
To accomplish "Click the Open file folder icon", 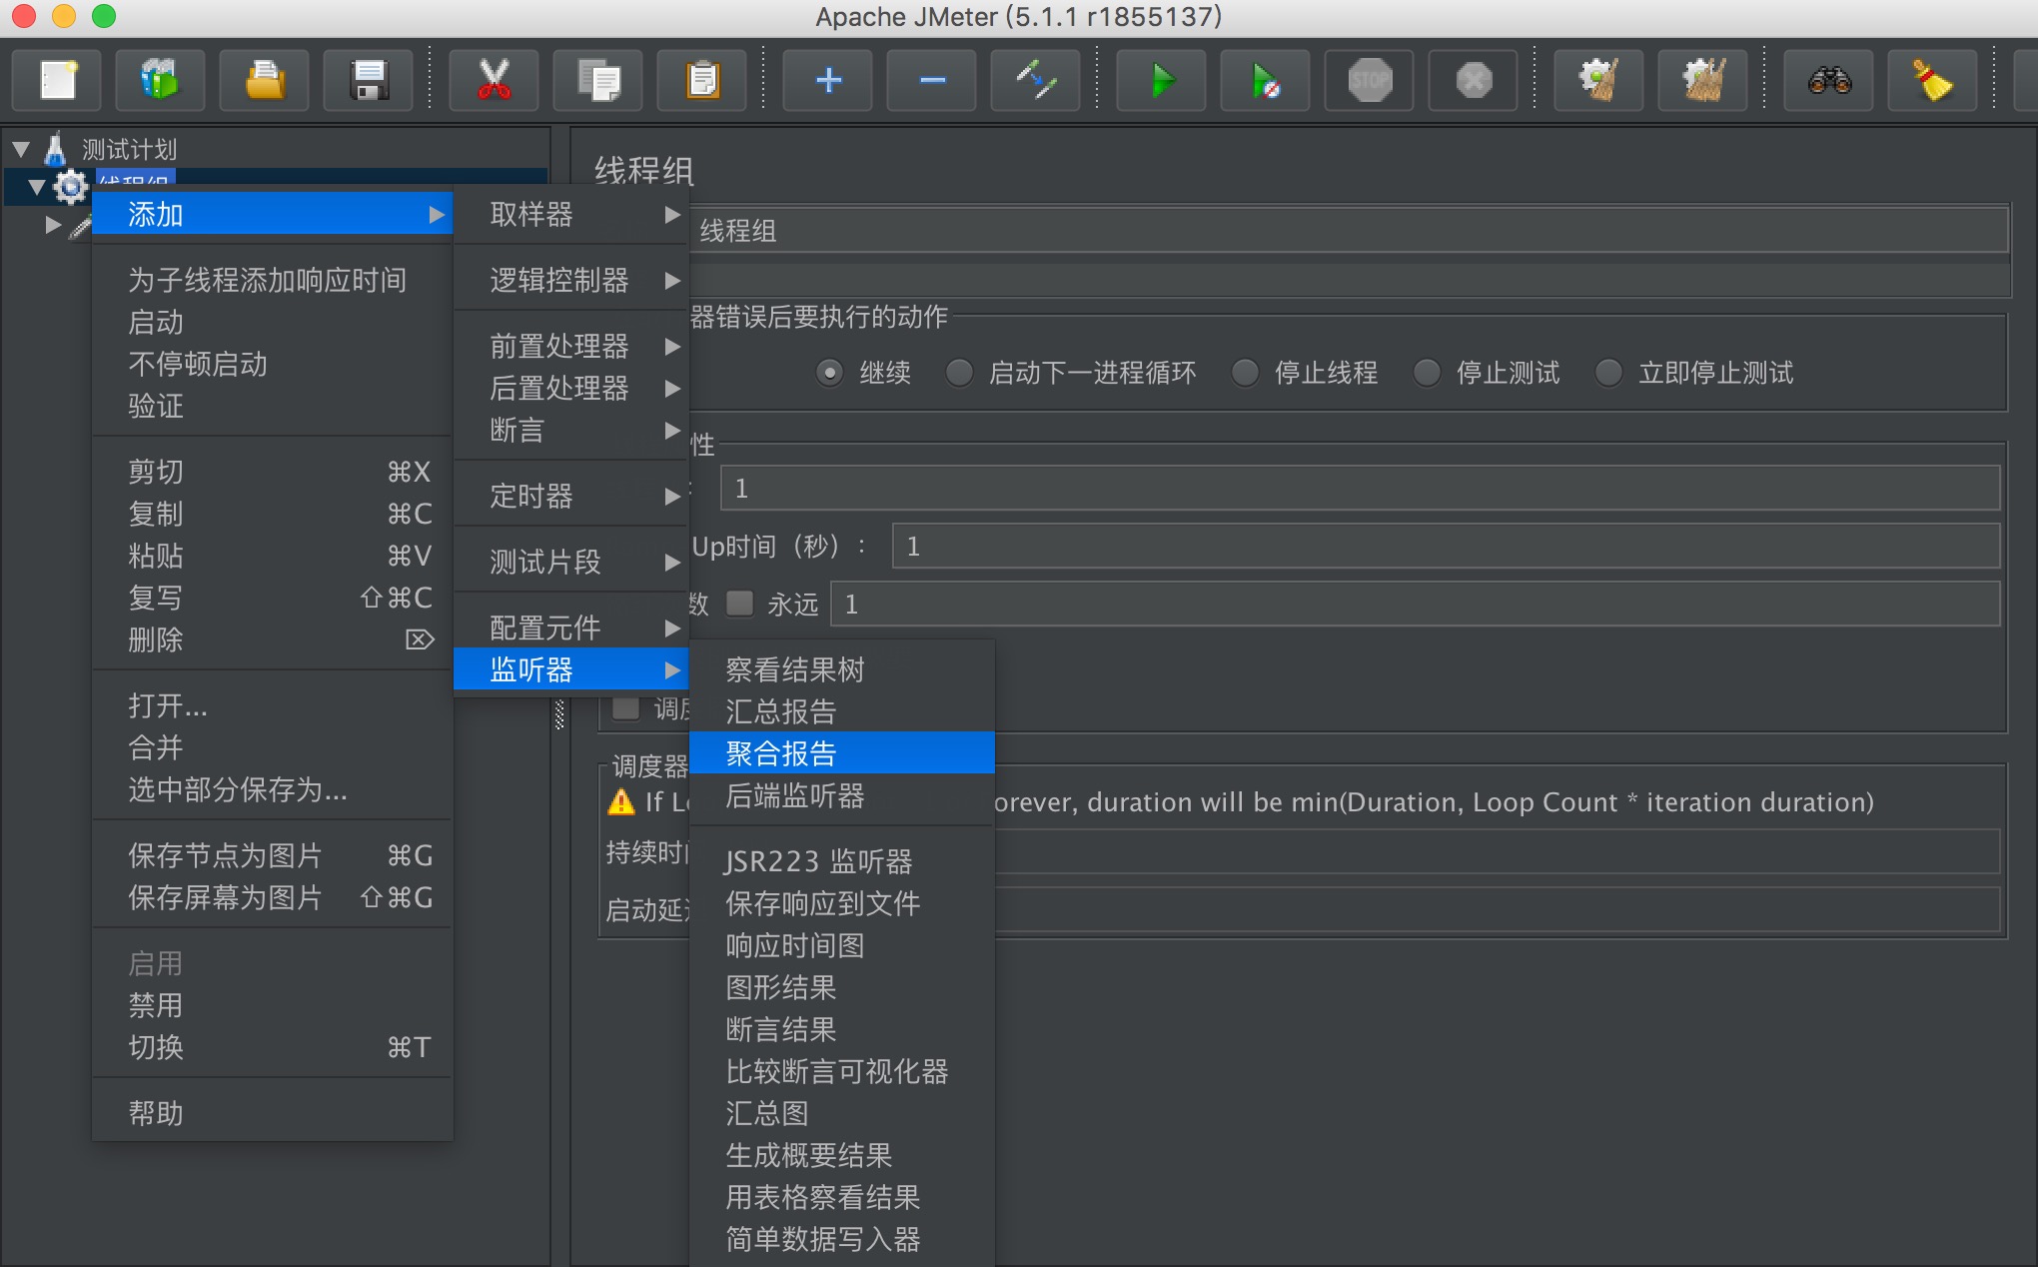I will pos(264,80).
